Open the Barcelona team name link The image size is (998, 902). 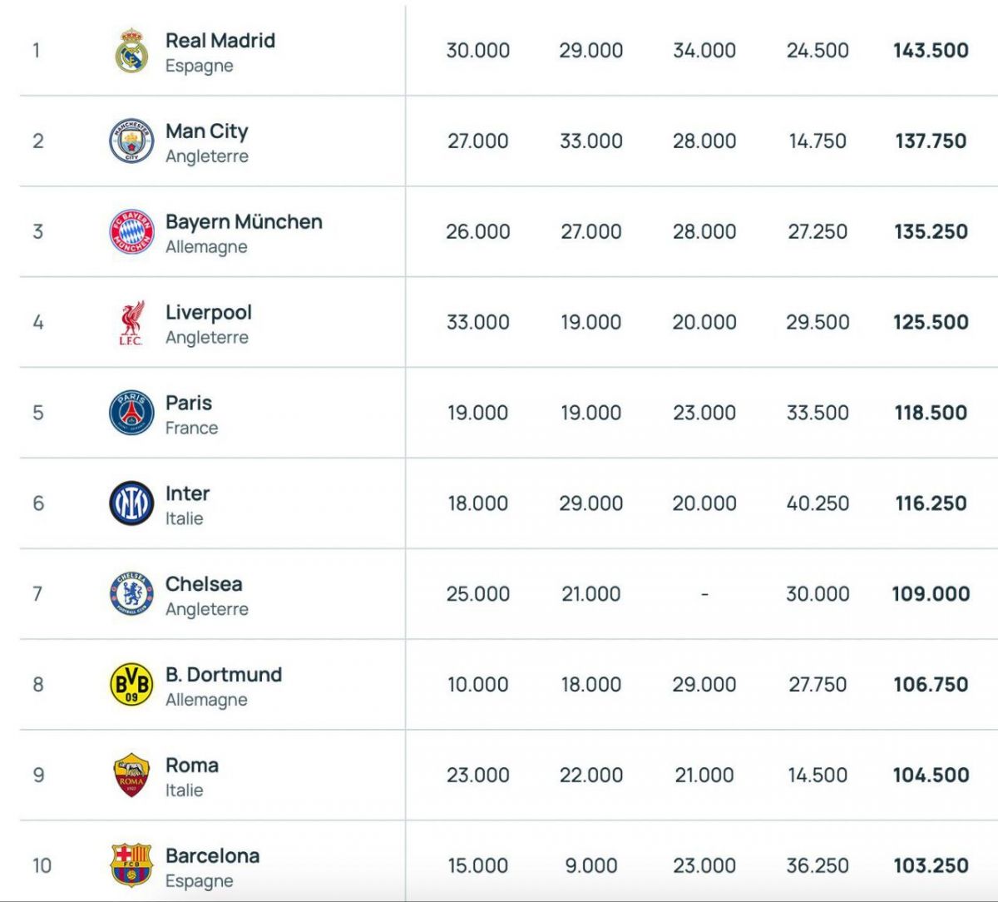[x=213, y=856]
